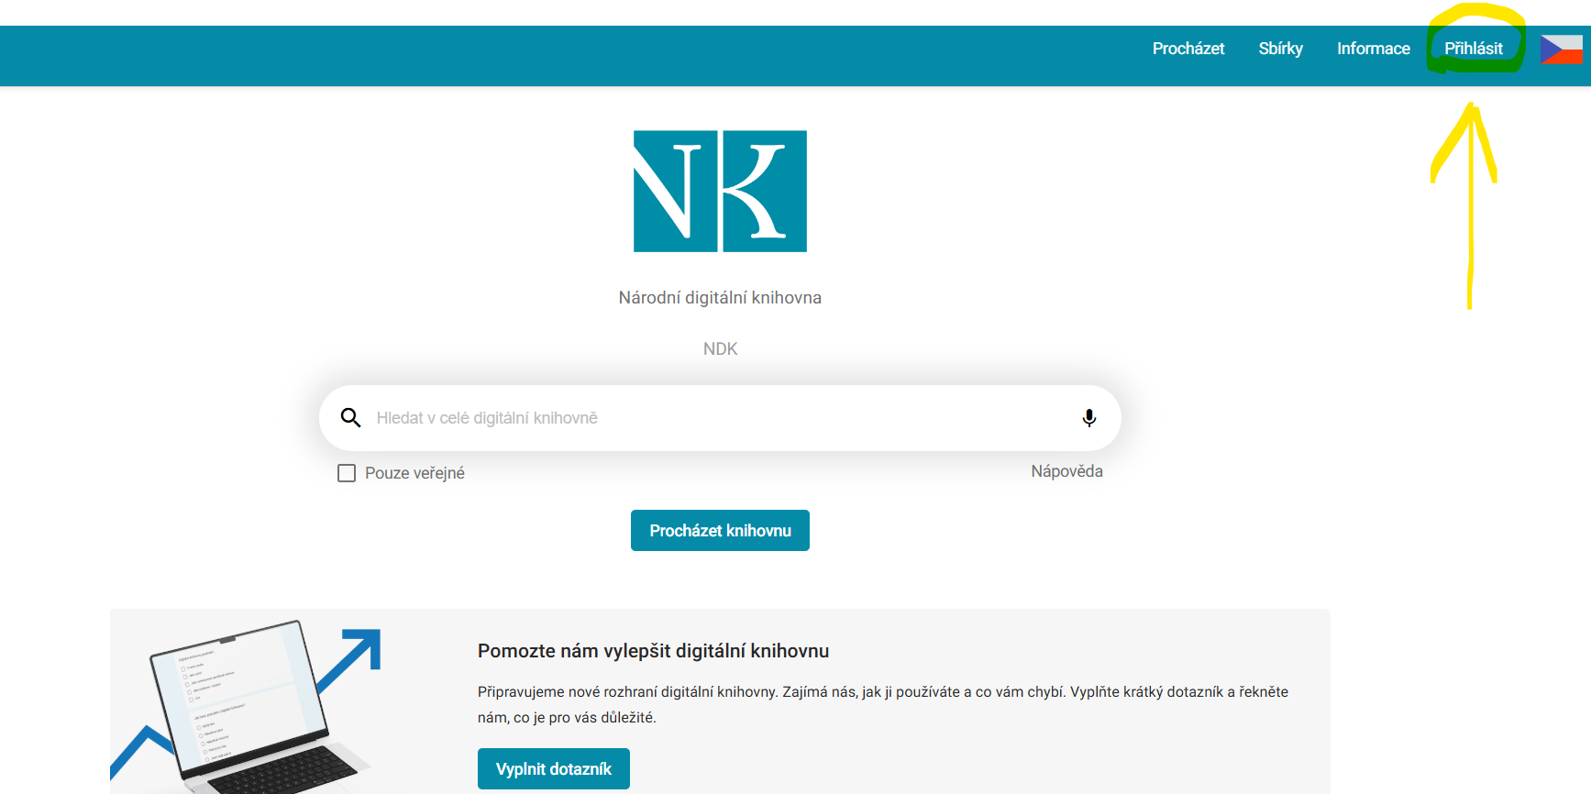Open the Nápověda help link
This screenshot has width=1591, height=794.
coord(1066,471)
